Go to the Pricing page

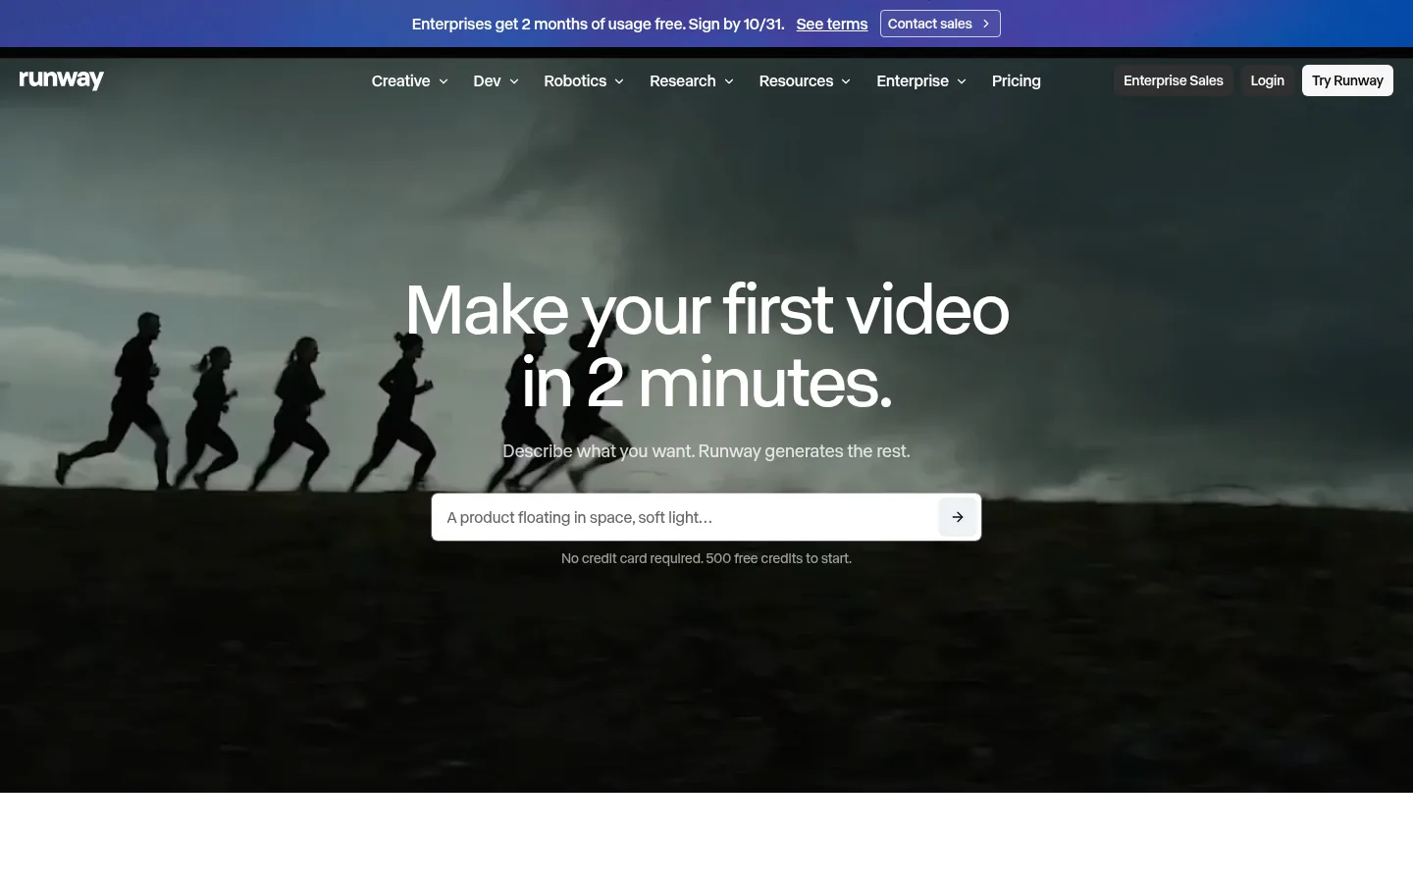point(1017,80)
